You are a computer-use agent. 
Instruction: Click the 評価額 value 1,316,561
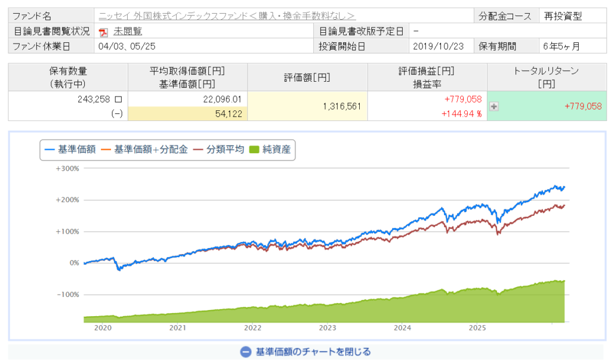[x=337, y=106]
